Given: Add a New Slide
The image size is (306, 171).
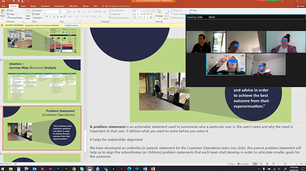Looking at the screenshot, I should (x=28, y=14).
